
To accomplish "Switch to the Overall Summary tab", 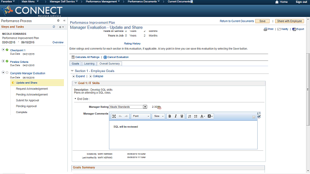I will coord(109,64).
